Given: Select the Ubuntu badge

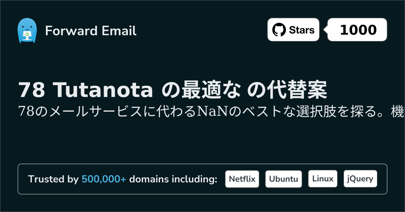Looking at the screenshot, I should 283,179.
